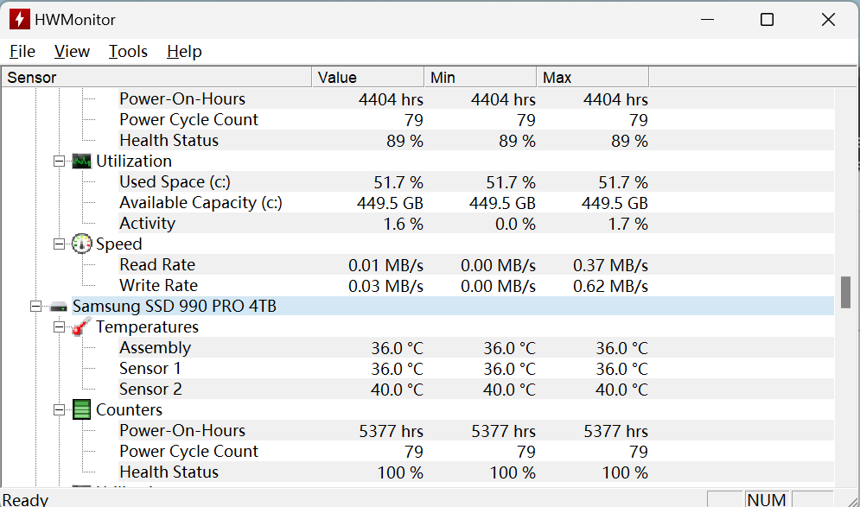Collapse the Temperatures tree branch

pyautogui.click(x=59, y=327)
